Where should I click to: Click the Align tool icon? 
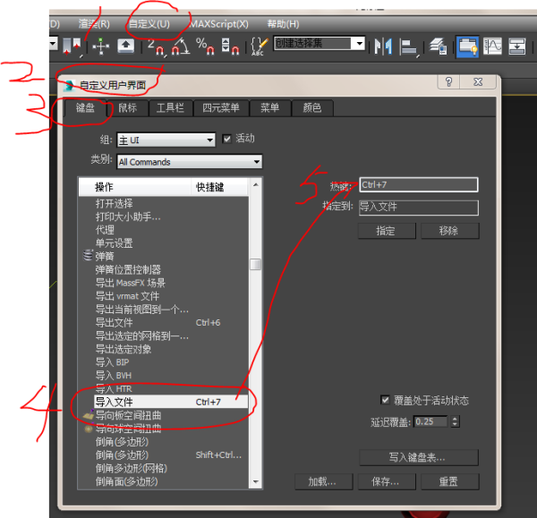[x=409, y=47]
